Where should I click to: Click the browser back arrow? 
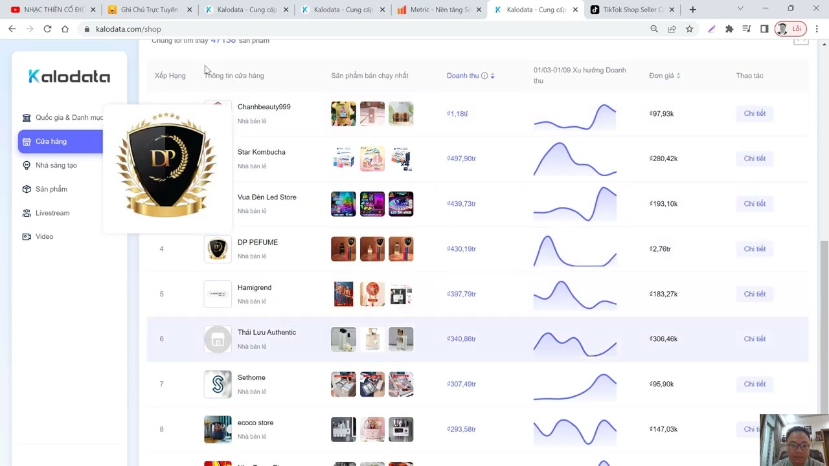tap(12, 29)
